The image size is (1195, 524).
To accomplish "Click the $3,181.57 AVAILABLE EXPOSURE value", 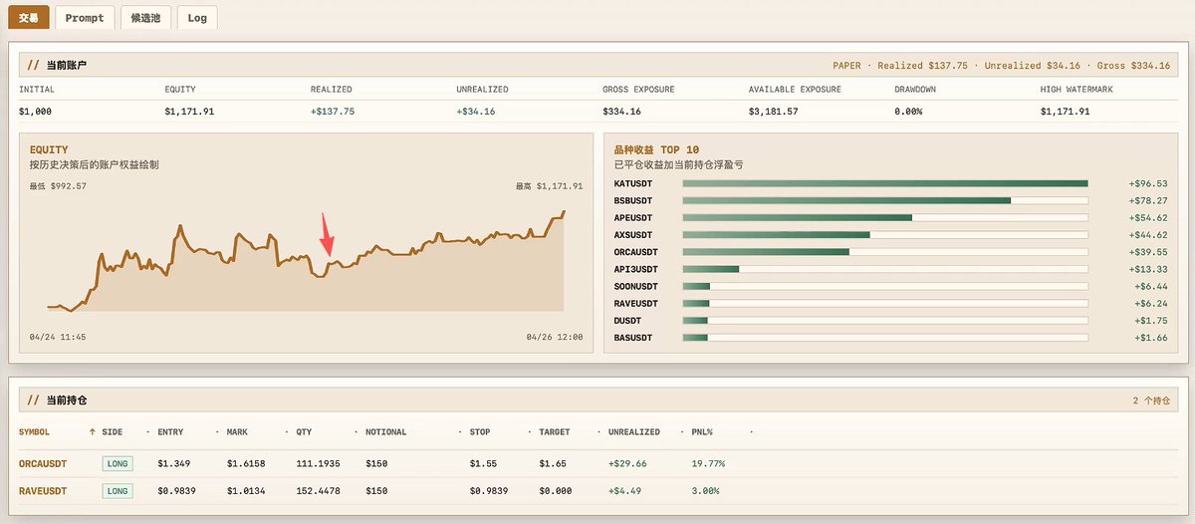I will coord(774,112).
